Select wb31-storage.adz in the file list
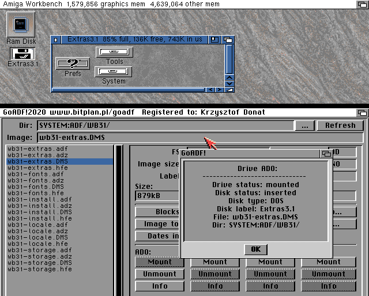This screenshot has height=296, width=369. tap(60, 257)
